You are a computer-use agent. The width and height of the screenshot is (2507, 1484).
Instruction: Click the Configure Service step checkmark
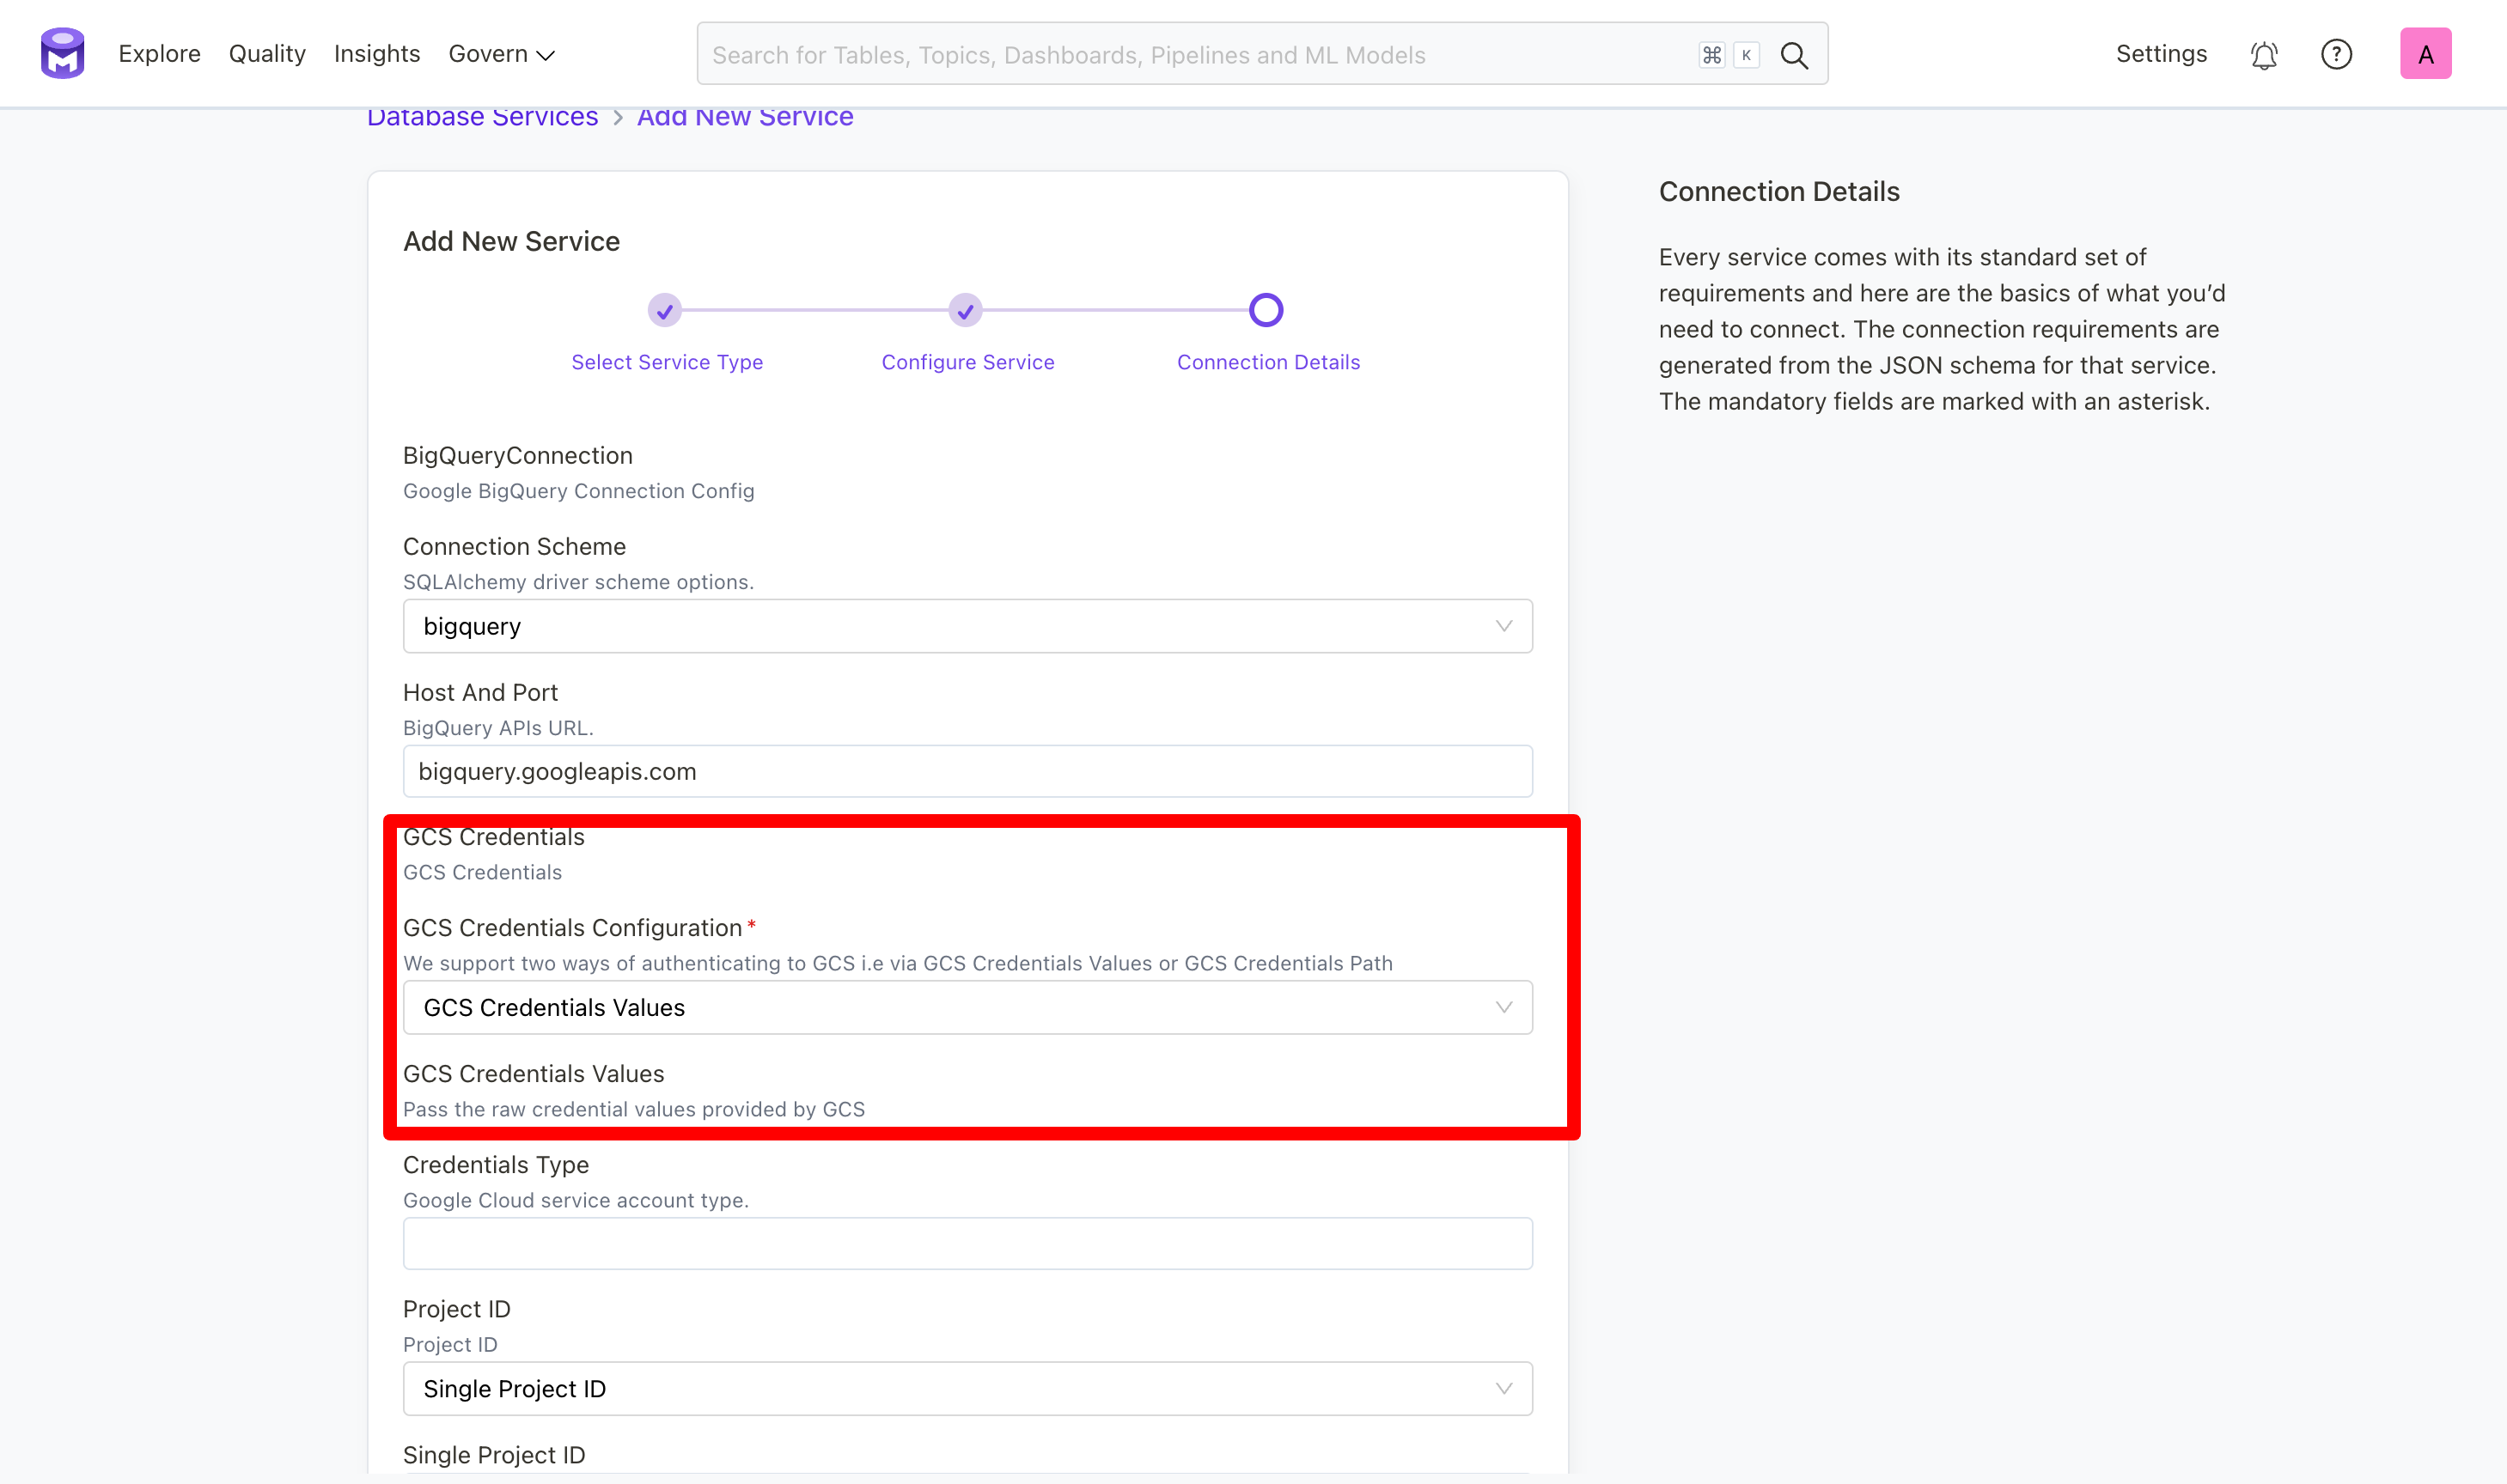coord(966,310)
